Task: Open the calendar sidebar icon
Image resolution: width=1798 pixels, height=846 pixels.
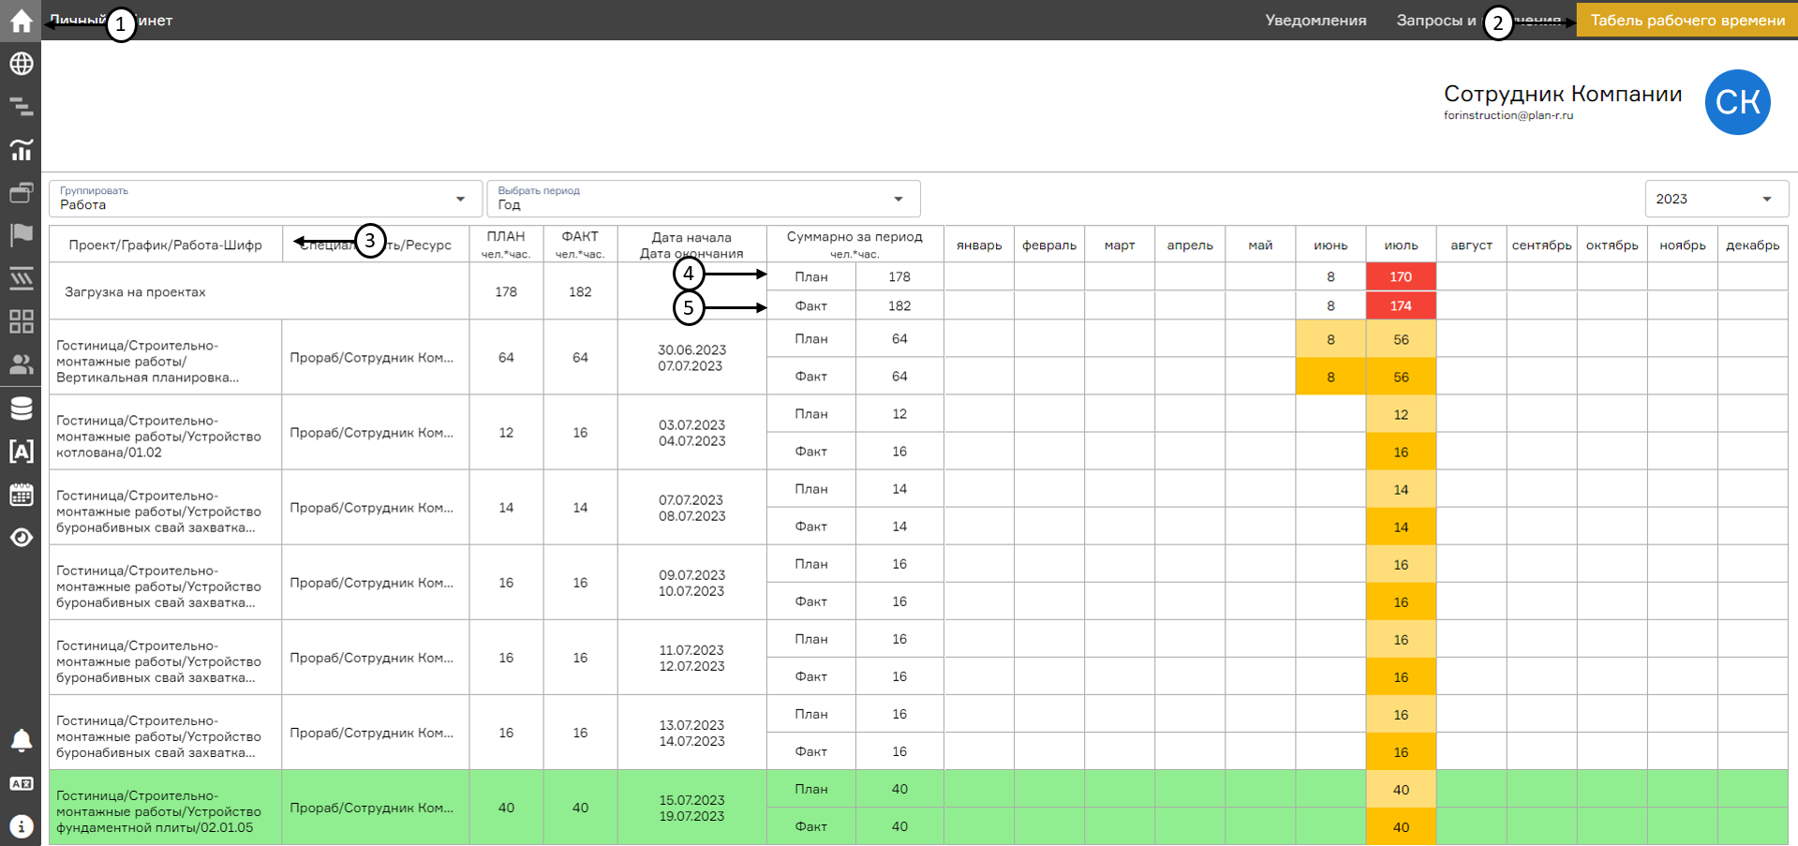Action: (x=21, y=494)
